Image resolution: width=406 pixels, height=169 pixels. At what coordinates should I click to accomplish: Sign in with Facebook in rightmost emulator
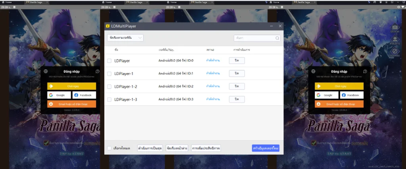pyautogui.click(x=352, y=95)
